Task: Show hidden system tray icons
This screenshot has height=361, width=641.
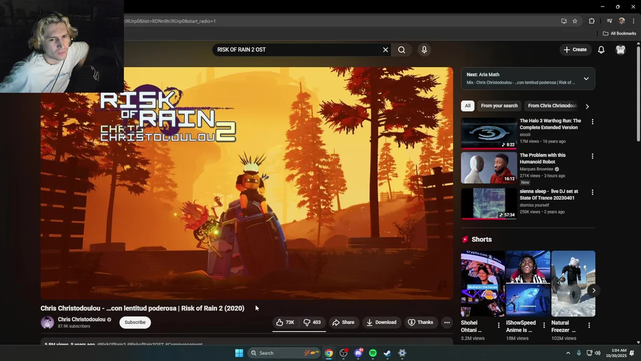Action: [568, 353]
